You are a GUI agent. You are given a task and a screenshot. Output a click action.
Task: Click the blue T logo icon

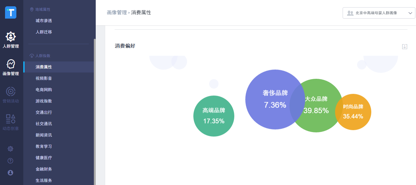(x=11, y=13)
